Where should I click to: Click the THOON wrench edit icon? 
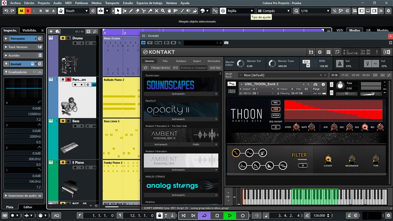232,84
